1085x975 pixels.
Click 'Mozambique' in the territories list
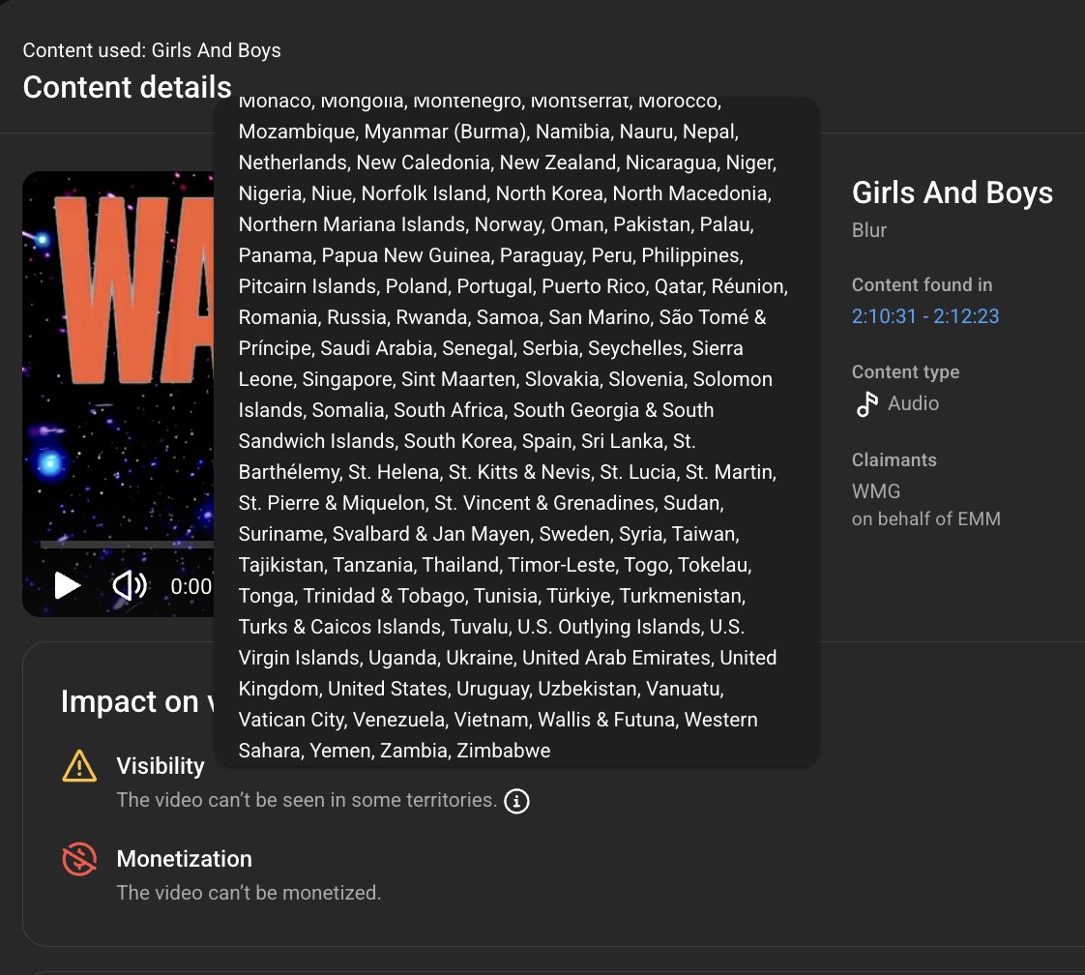coord(297,132)
